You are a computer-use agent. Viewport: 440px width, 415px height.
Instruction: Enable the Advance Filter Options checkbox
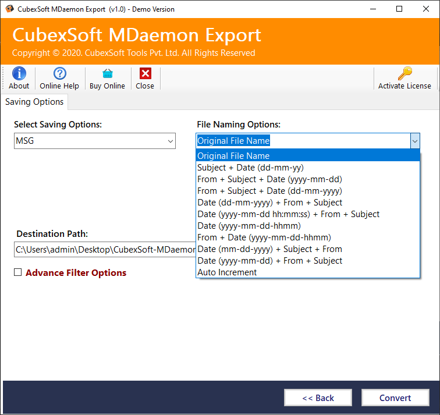click(18, 272)
